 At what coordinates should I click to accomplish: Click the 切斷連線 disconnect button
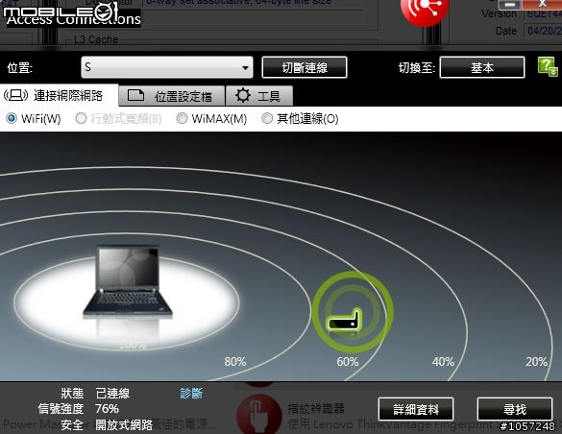click(x=305, y=67)
